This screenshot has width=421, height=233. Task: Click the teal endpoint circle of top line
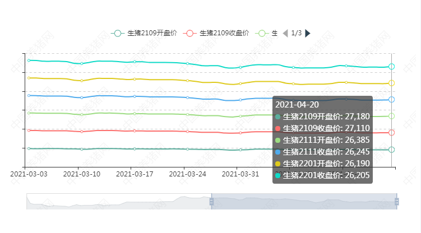392,67
